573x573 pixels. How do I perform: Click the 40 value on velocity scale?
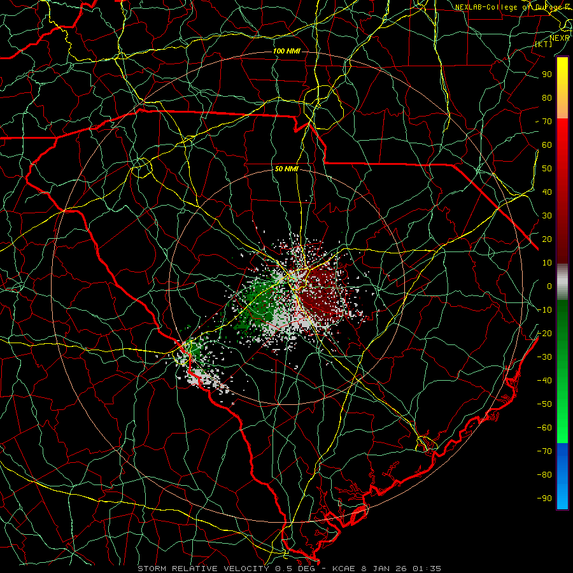coord(547,192)
